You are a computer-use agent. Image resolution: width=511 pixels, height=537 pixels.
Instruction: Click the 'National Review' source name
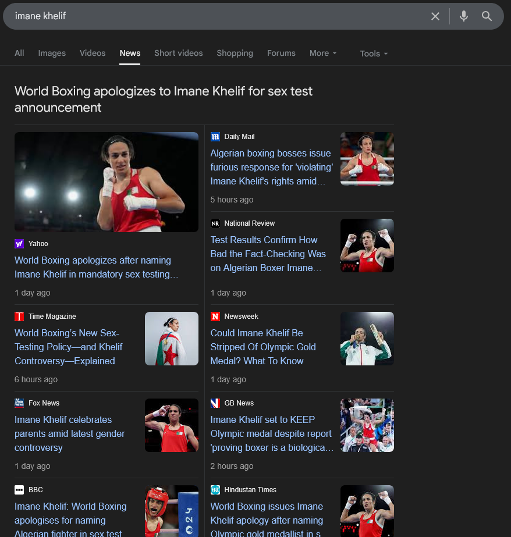249,223
